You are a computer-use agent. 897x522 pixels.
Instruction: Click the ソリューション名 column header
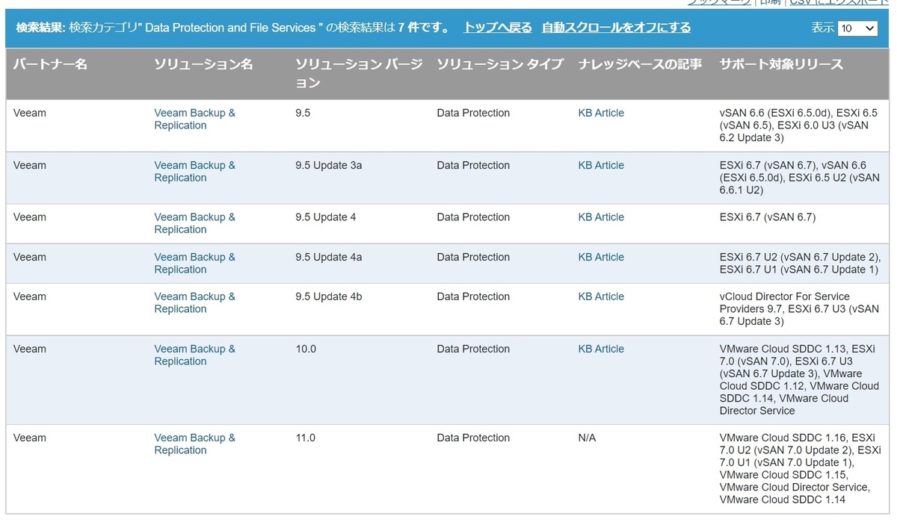(x=203, y=64)
